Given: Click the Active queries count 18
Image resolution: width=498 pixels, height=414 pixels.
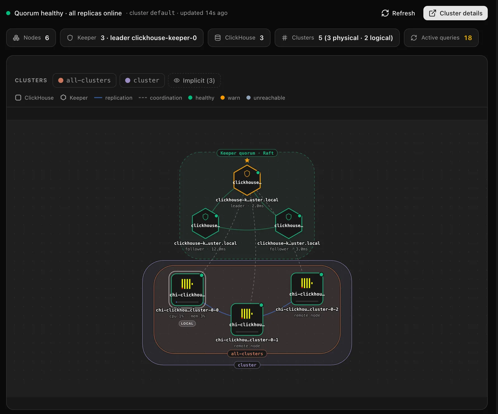Looking at the screenshot, I should point(468,38).
